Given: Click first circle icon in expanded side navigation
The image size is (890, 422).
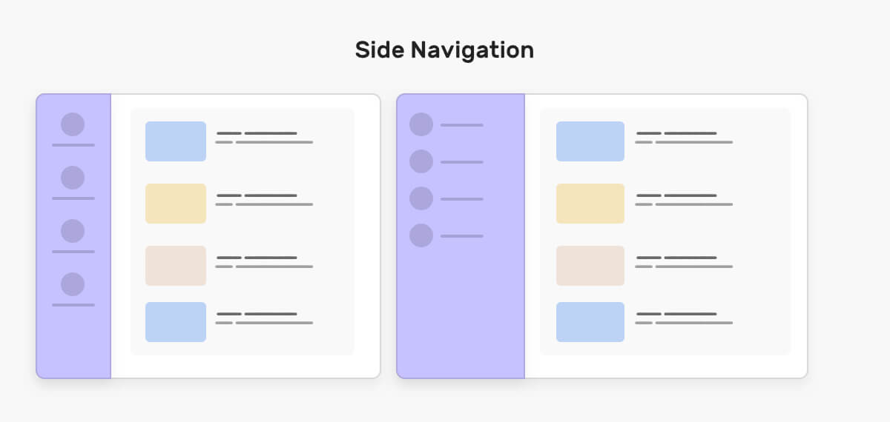Looking at the screenshot, I should (x=421, y=124).
